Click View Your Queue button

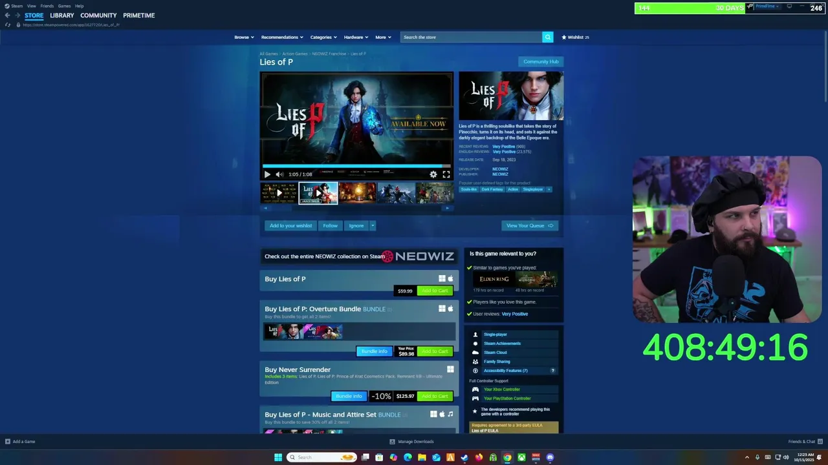click(x=530, y=225)
